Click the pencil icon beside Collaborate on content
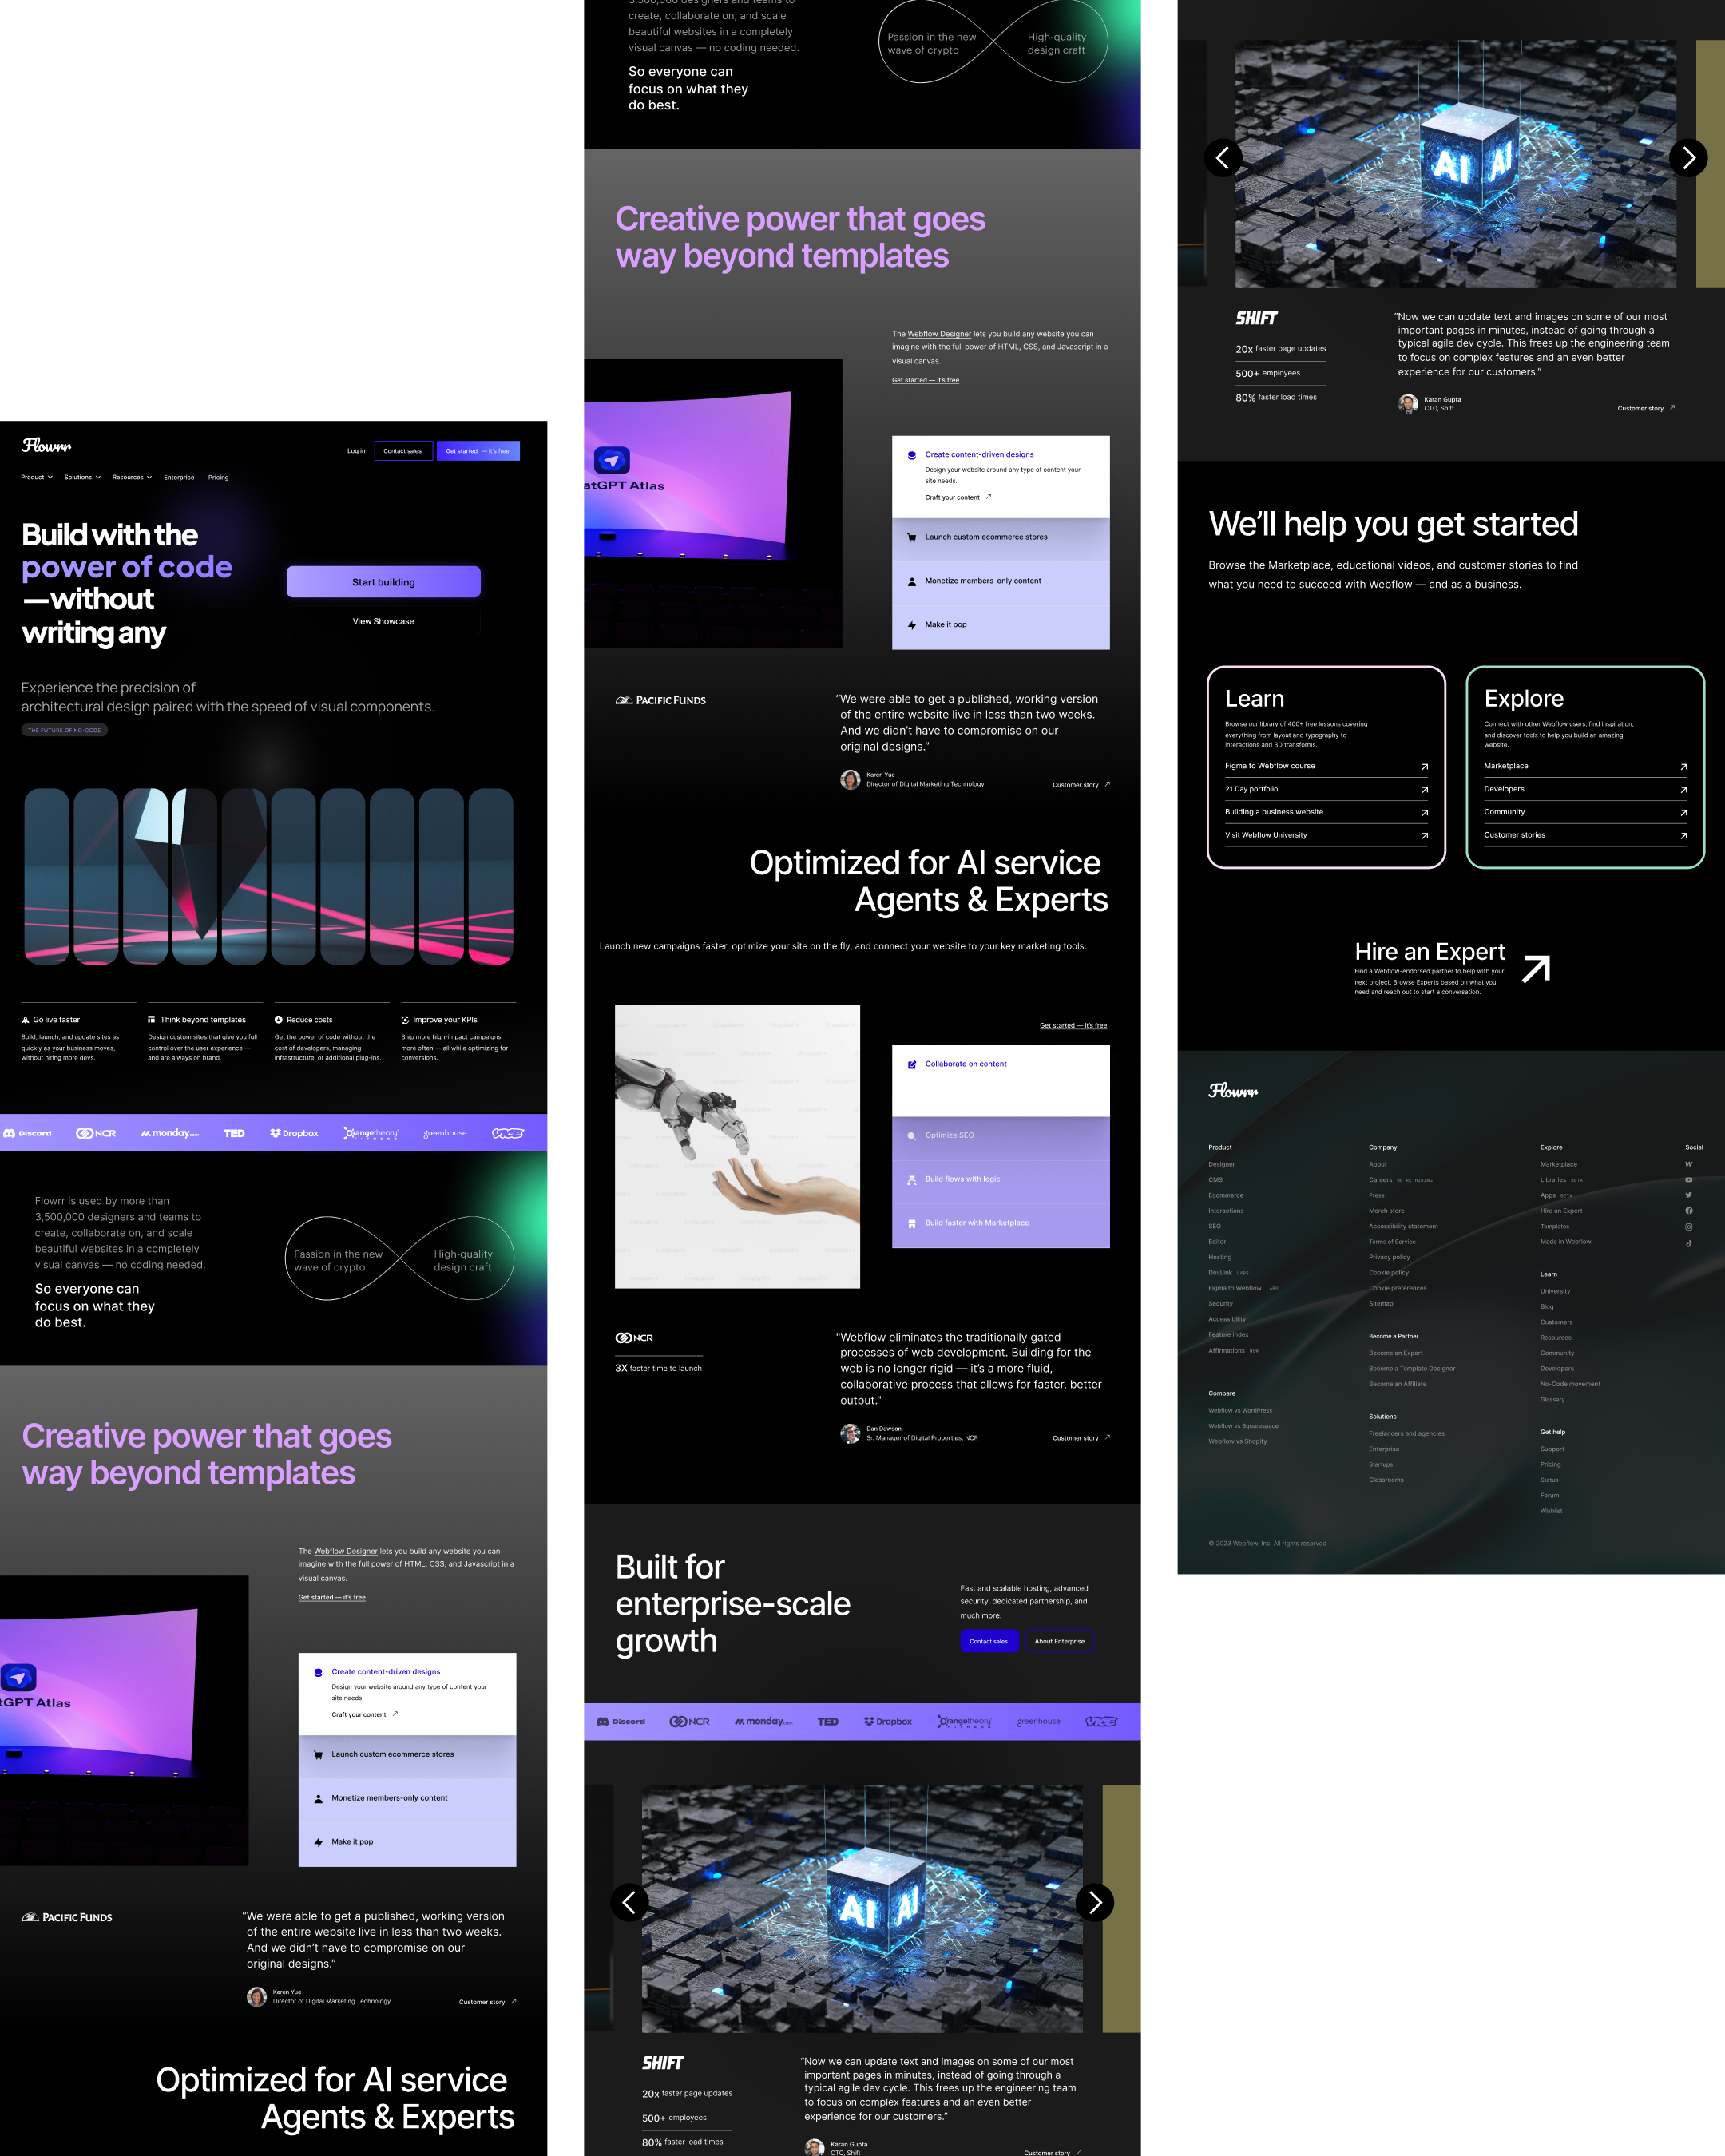1725x2156 pixels. pyautogui.click(x=911, y=1064)
